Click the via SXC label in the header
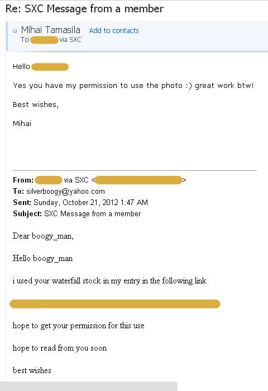 (x=70, y=40)
